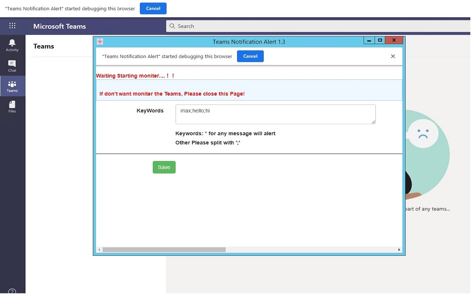Click the scrollbar right arrow

click(399, 250)
